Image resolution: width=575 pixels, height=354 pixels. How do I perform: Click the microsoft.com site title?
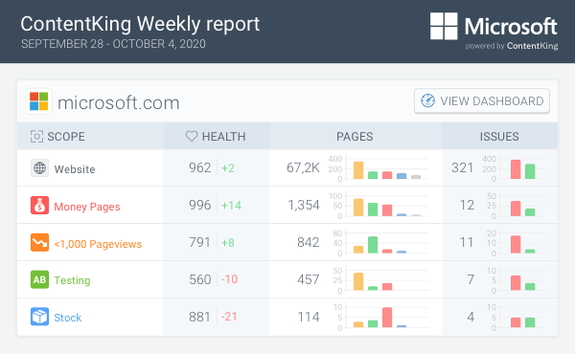pos(119,102)
